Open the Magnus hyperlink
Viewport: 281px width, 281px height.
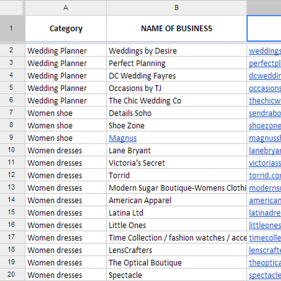[122, 138]
